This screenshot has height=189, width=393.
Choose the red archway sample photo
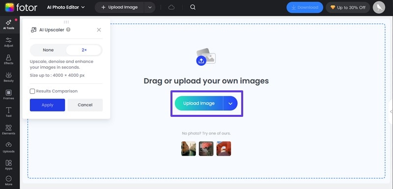(x=224, y=149)
